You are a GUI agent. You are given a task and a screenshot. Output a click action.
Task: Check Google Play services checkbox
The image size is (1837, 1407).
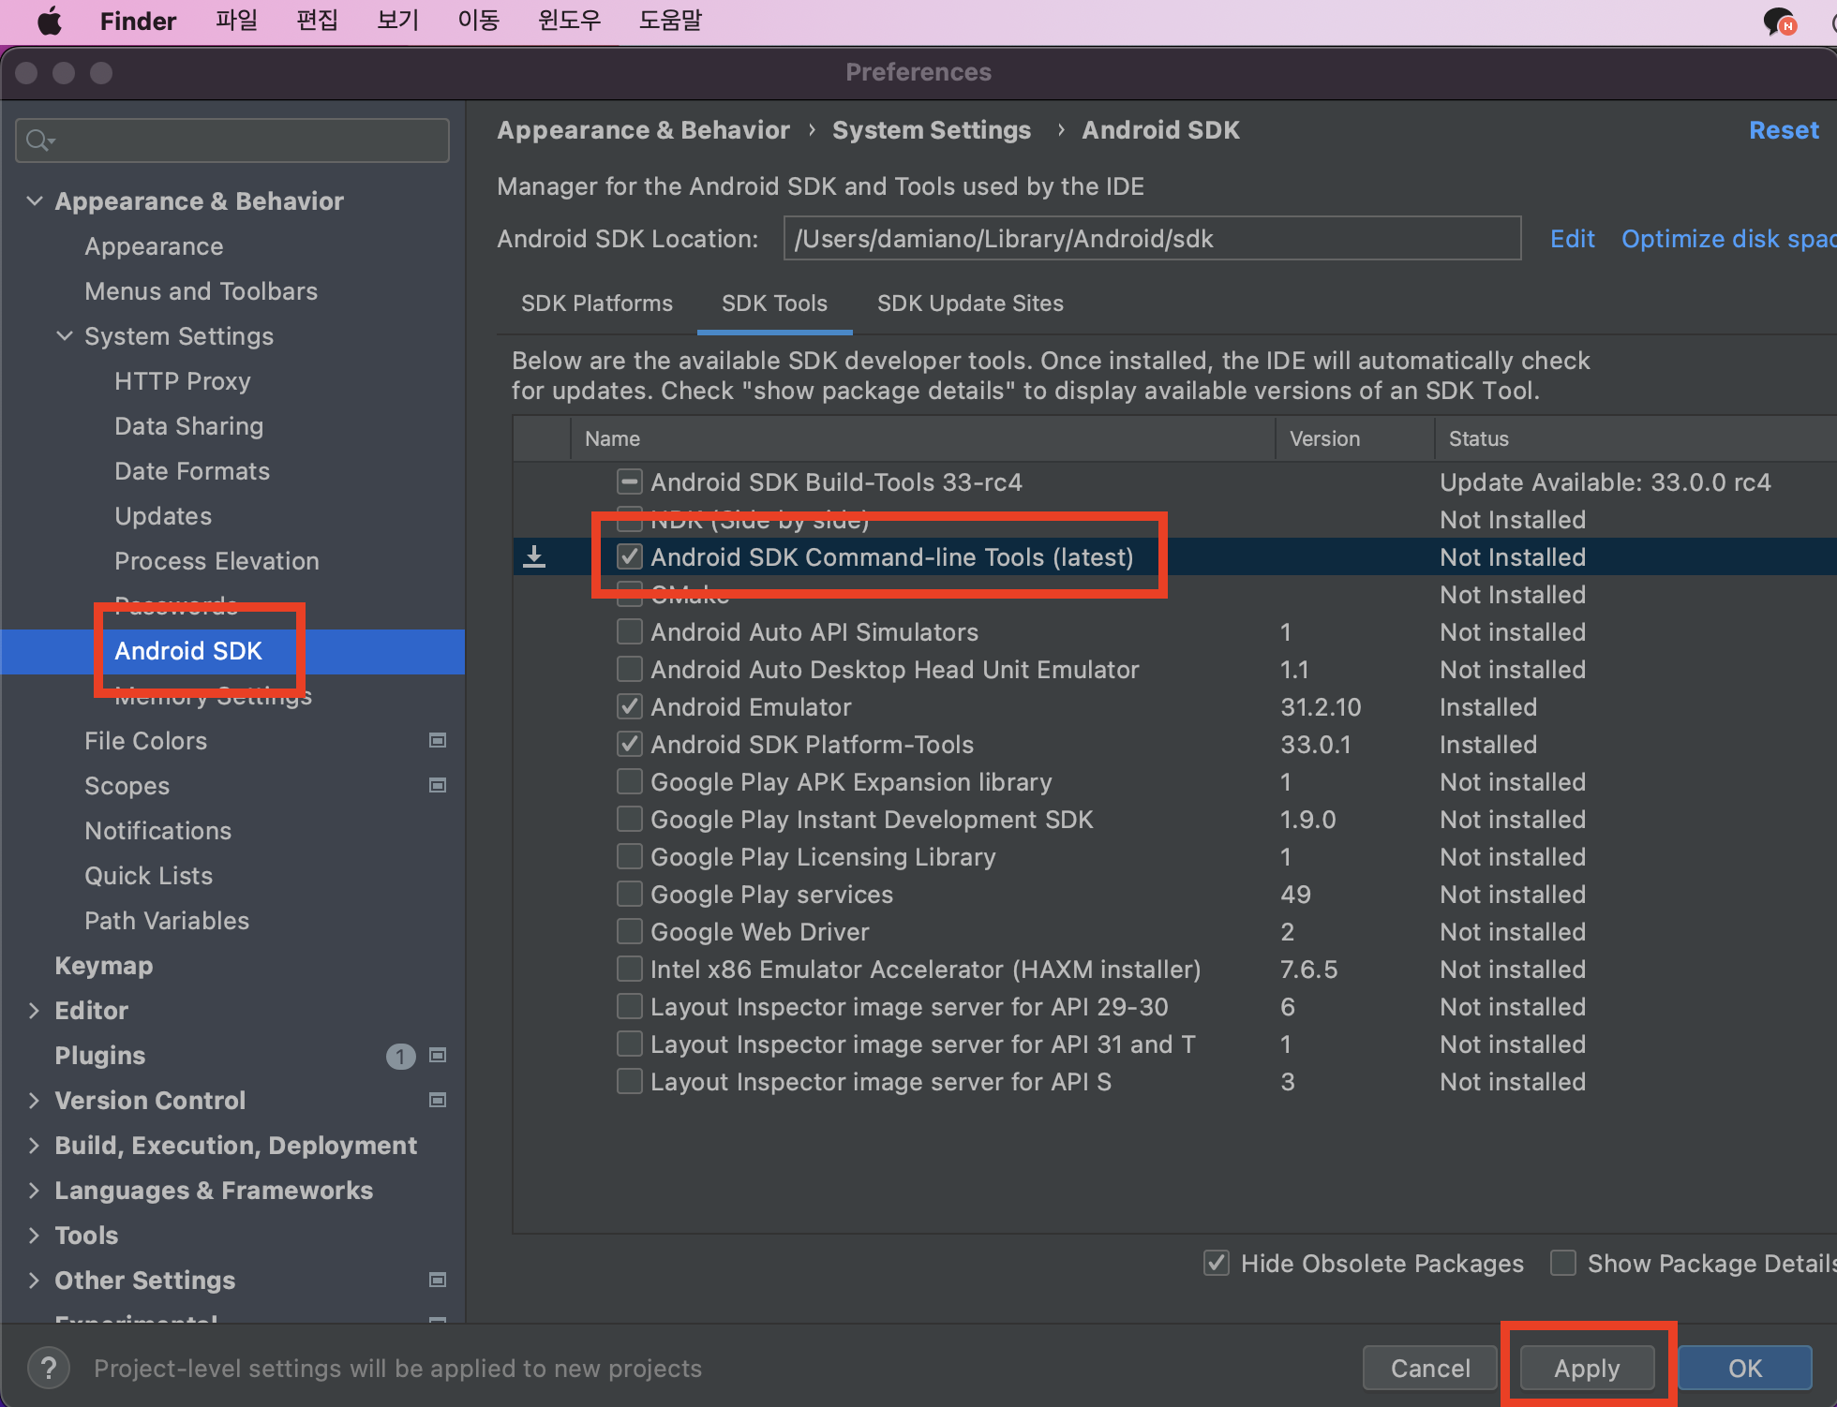point(630,895)
